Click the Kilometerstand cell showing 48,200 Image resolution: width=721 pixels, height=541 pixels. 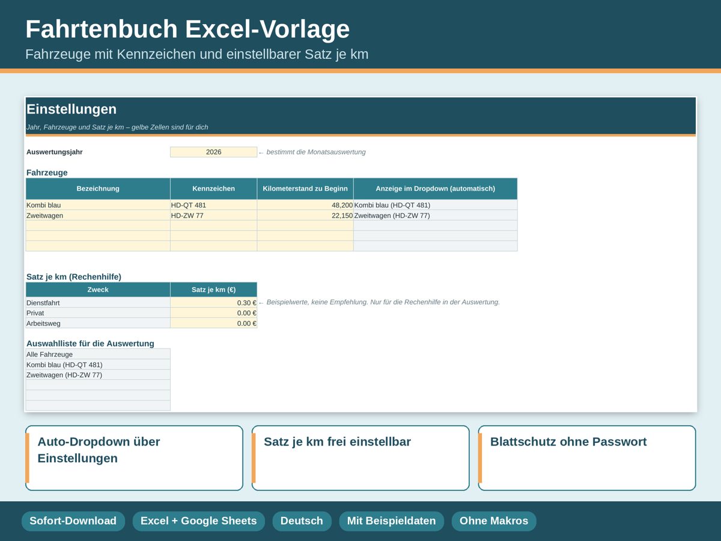pyautogui.click(x=305, y=205)
